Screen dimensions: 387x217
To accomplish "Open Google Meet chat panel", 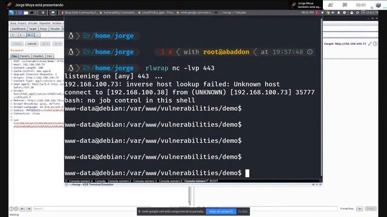I will click(x=345, y=5).
